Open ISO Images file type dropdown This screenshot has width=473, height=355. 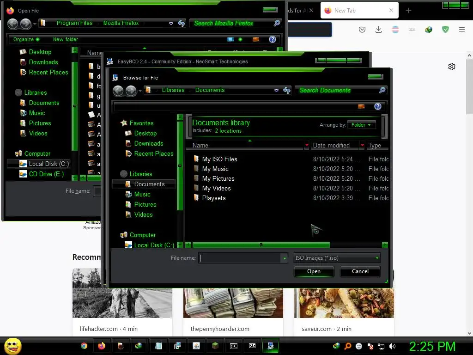click(x=337, y=258)
